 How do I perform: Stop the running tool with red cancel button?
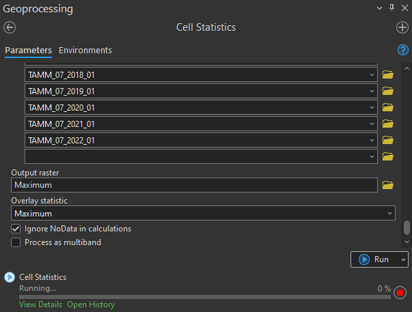coord(400,293)
